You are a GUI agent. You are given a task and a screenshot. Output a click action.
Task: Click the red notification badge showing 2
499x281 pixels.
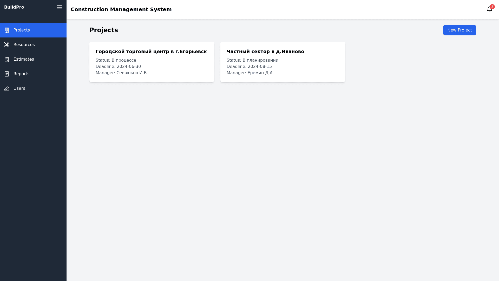(492, 7)
